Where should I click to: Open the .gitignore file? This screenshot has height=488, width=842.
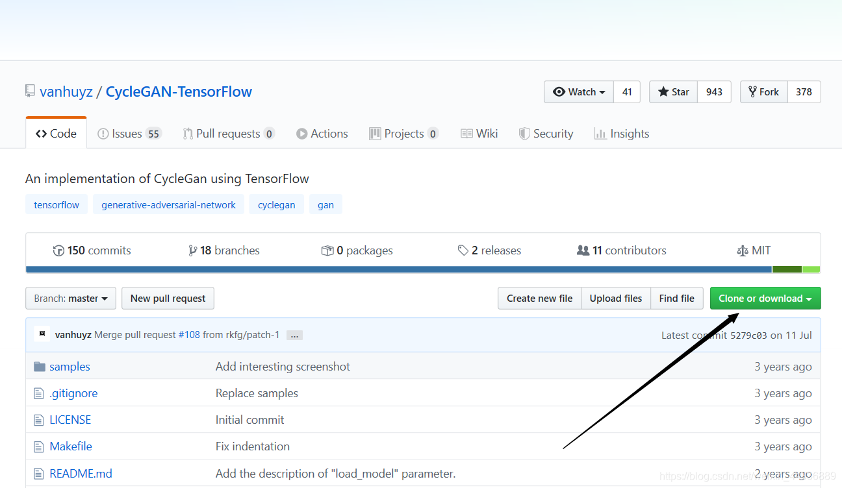pyautogui.click(x=73, y=393)
